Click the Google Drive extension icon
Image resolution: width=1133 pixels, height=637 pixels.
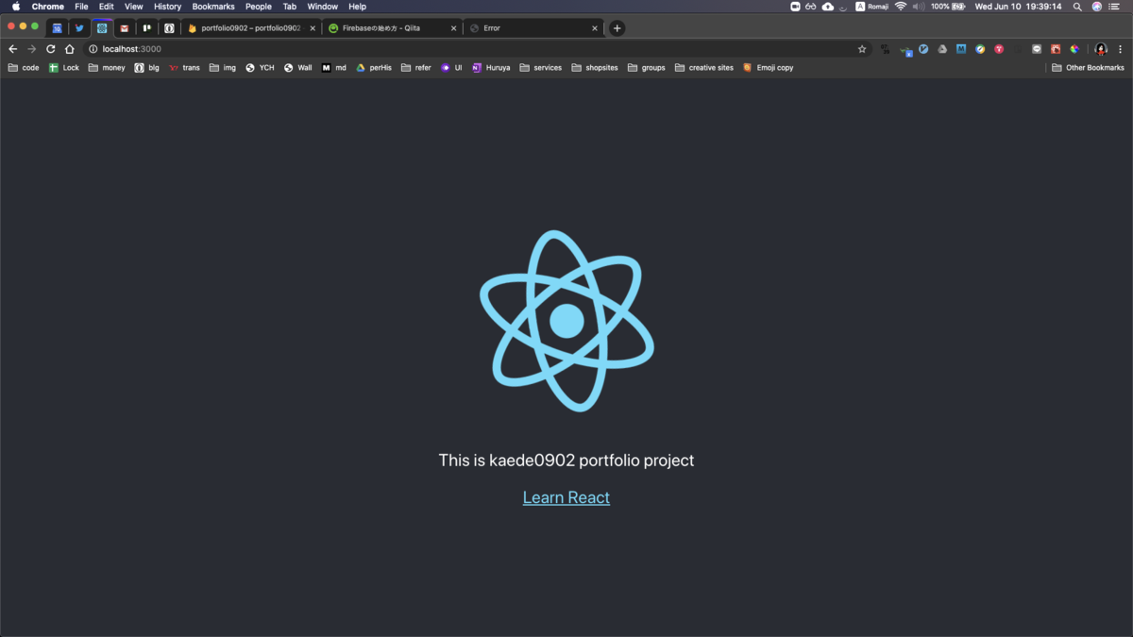tap(942, 49)
